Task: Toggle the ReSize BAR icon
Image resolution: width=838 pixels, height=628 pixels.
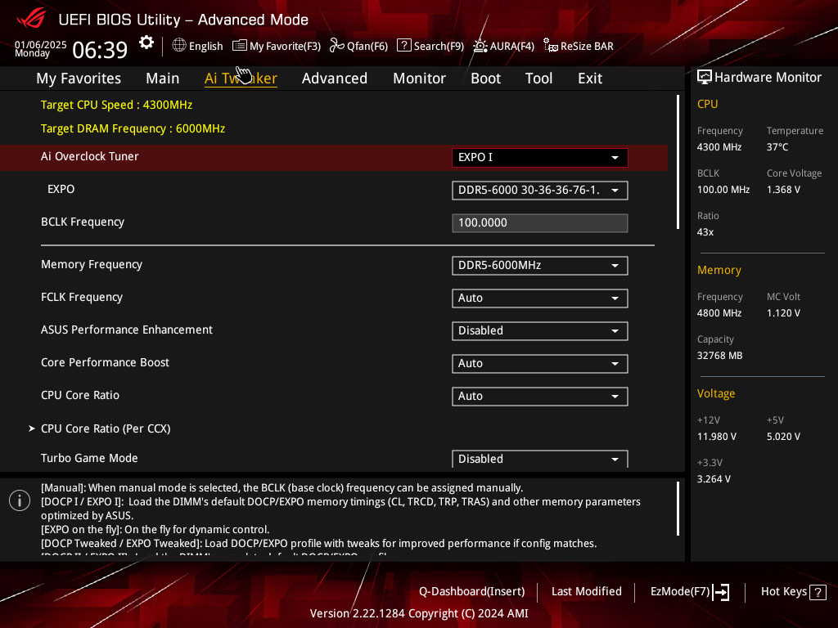Action: click(x=551, y=46)
